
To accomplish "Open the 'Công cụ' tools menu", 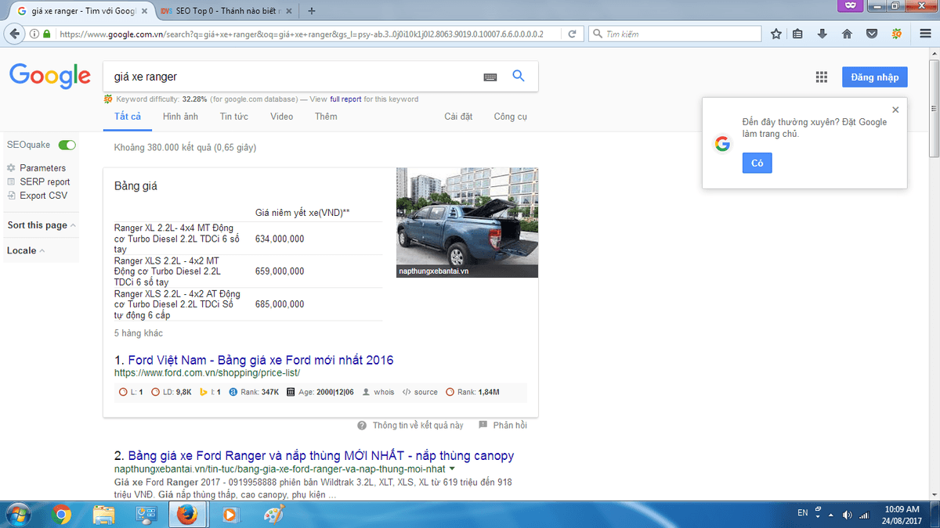I will [510, 117].
